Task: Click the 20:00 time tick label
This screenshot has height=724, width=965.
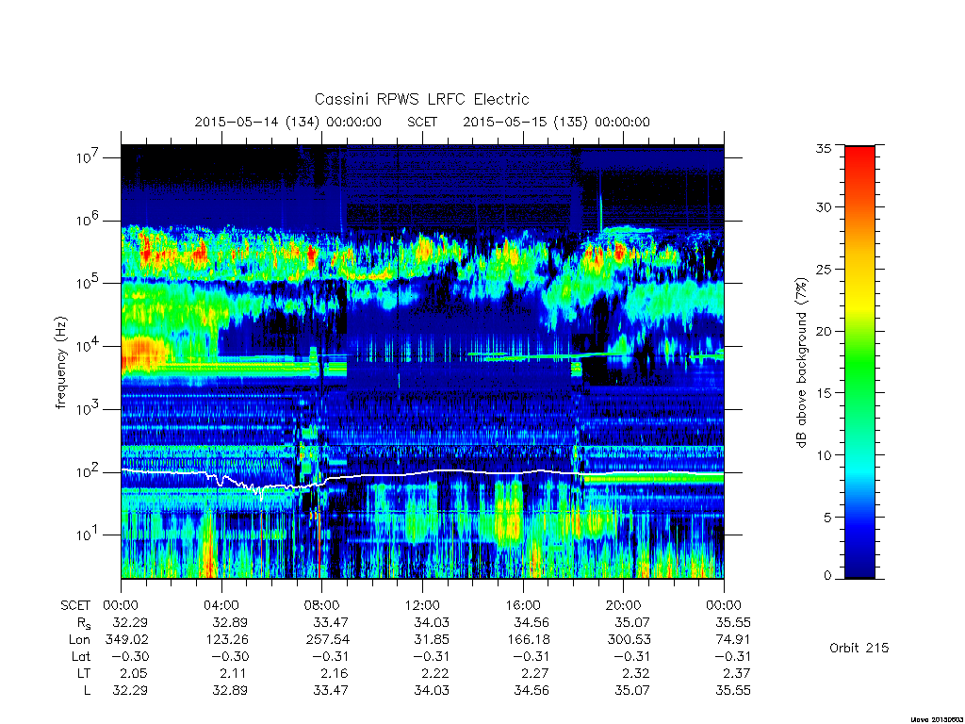Action: click(x=623, y=605)
